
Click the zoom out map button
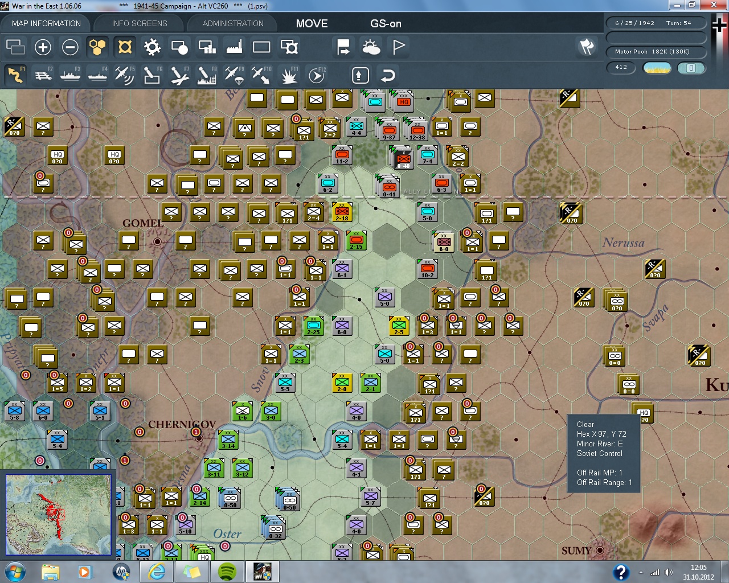[x=70, y=47]
